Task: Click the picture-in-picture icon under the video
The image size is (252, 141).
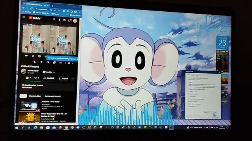Action: 48,62
